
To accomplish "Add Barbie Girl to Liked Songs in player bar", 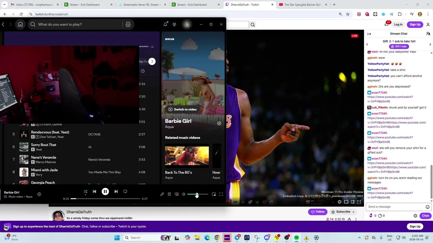I will pyautogui.click(x=39, y=194).
